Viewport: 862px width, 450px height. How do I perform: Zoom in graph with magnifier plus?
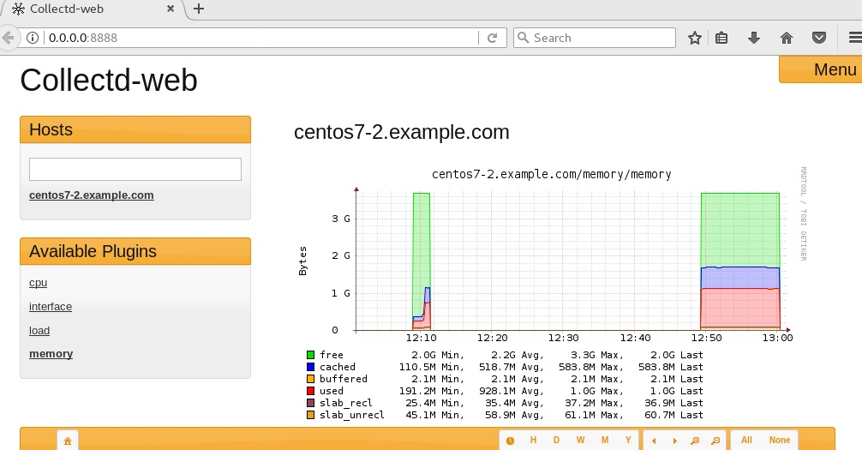click(695, 441)
